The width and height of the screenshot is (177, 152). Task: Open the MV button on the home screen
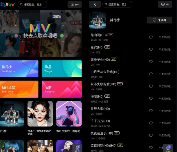[x=75, y=5]
